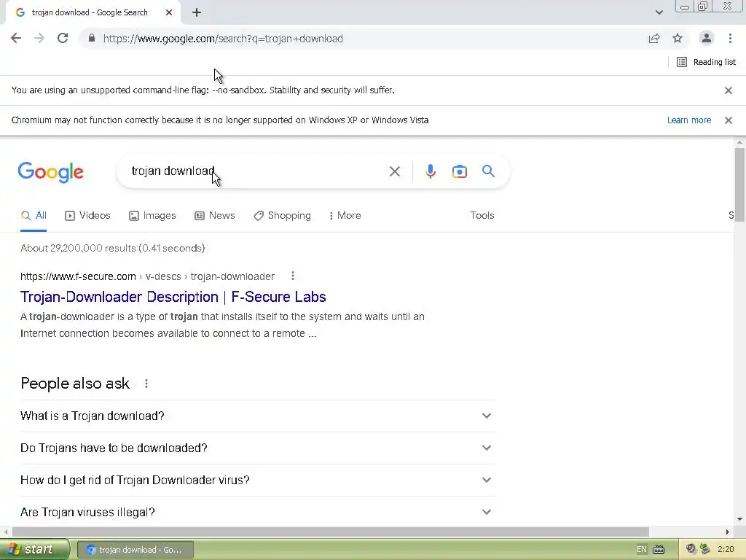
Task: Start search by voice microphone
Action: pyautogui.click(x=430, y=171)
